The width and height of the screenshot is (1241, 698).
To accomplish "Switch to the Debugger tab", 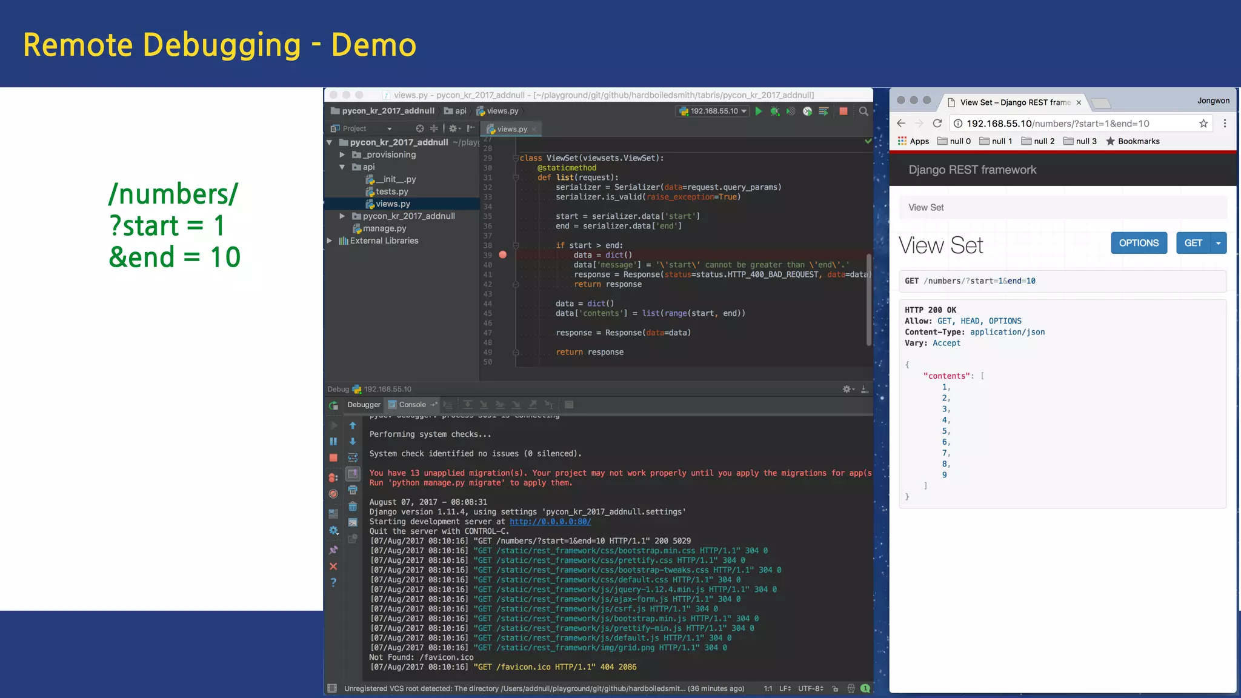I will pyautogui.click(x=364, y=405).
